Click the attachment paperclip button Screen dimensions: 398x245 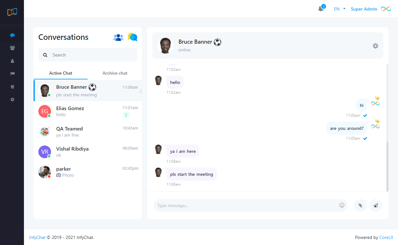(360, 205)
